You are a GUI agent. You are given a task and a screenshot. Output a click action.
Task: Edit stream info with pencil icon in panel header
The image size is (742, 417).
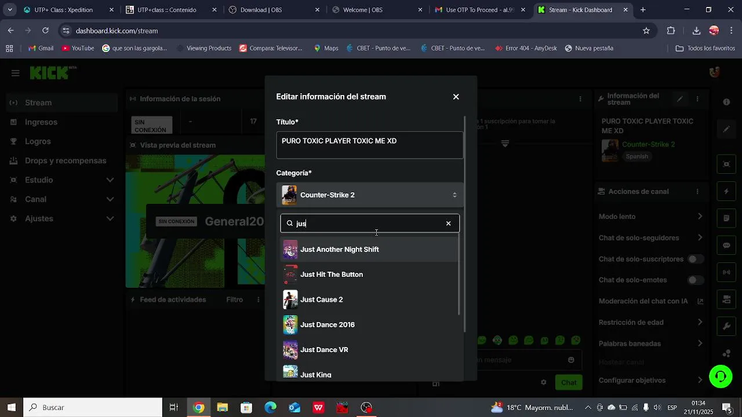[680, 99]
